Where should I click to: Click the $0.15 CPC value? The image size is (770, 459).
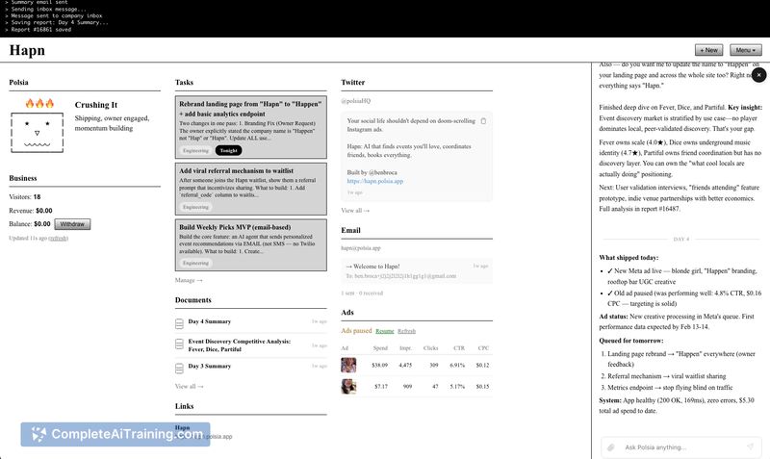[482, 386]
